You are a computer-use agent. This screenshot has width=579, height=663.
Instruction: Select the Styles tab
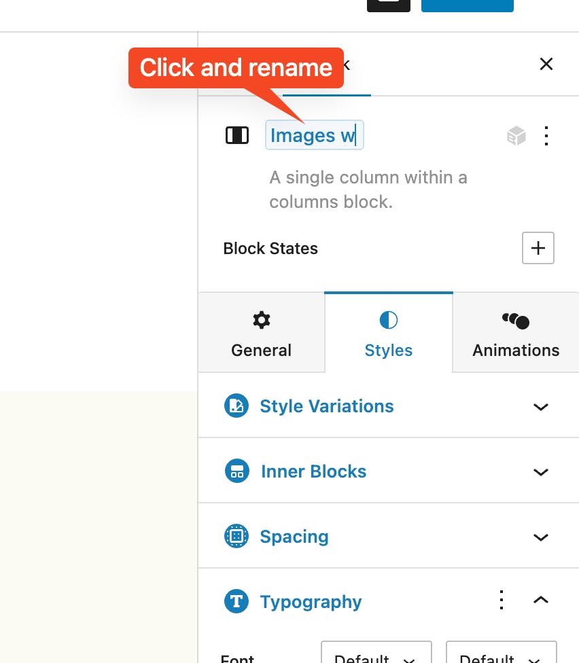pos(389,334)
